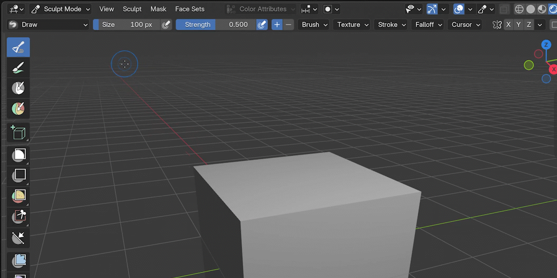Image resolution: width=557 pixels, height=278 pixels.
Task: Select the Line Project tool
Action: pos(18,238)
